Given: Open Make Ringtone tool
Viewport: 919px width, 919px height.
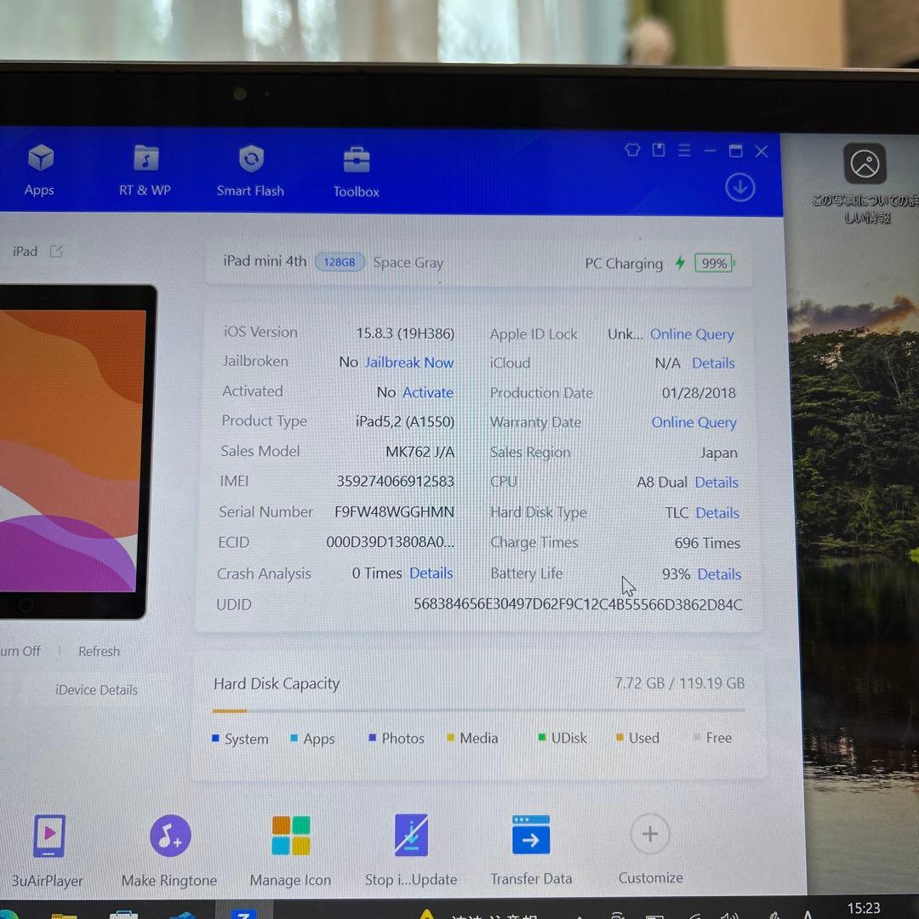Looking at the screenshot, I should [x=169, y=836].
